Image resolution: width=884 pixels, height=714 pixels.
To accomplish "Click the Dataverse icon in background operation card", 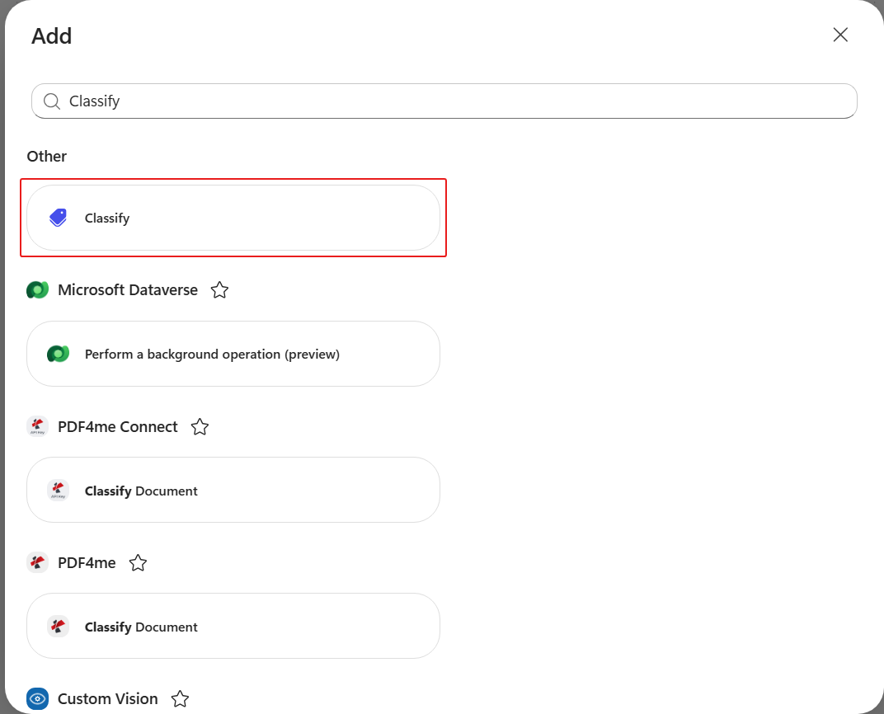I will pos(58,354).
